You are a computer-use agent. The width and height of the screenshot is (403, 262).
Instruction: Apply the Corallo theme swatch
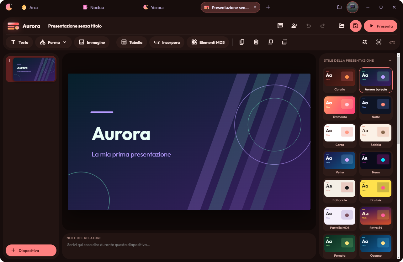(340, 81)
